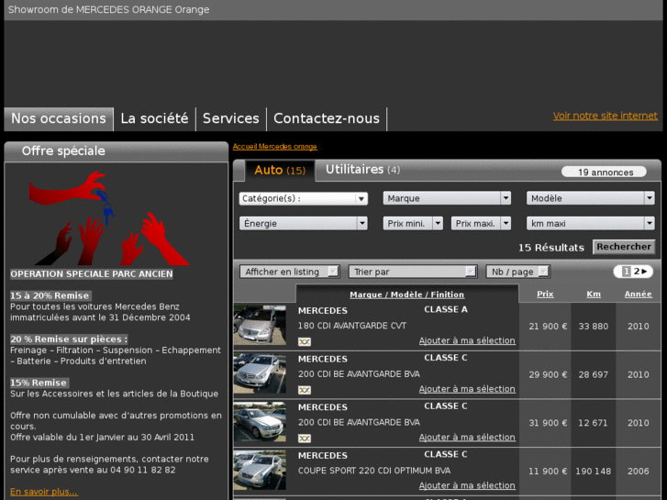667x500 pixels.
Task: Click the Voir notre site internet link
Action: 605,116
